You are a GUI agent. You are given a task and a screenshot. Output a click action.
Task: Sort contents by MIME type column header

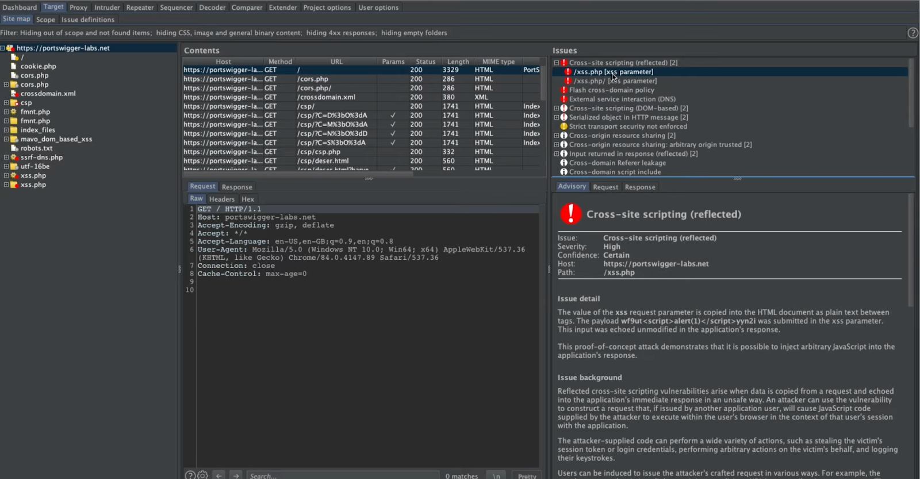point(499,62)
